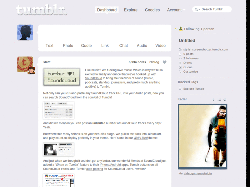This screenshot has height=187, width=250.
Task: Open the tumblr loves Soundcloud image
Action: pyautogui.click(x=62, y=77)
